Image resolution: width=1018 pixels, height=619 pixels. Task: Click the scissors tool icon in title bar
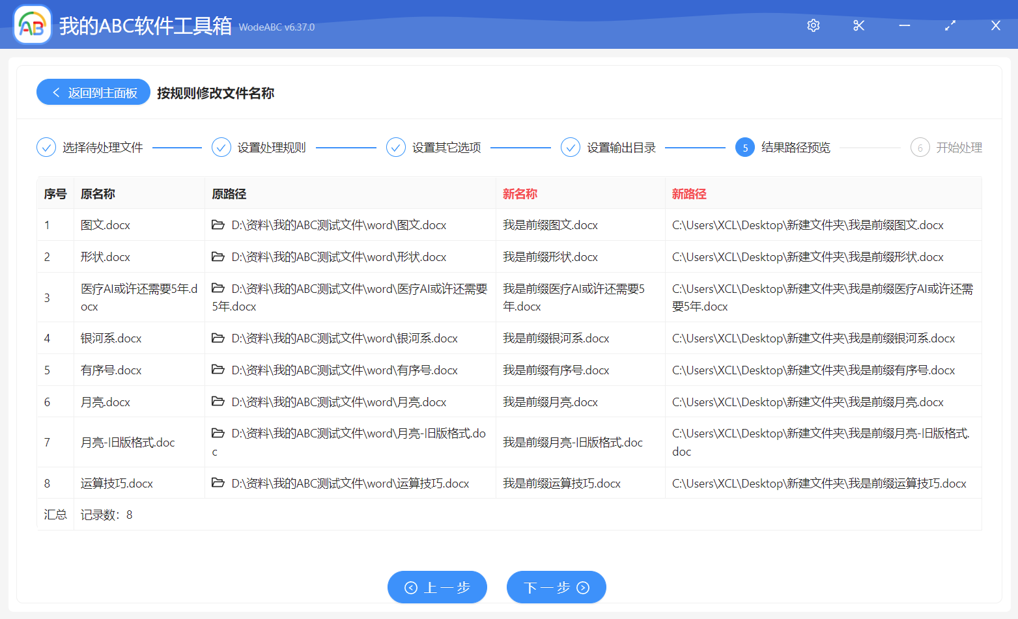point(858,25)
